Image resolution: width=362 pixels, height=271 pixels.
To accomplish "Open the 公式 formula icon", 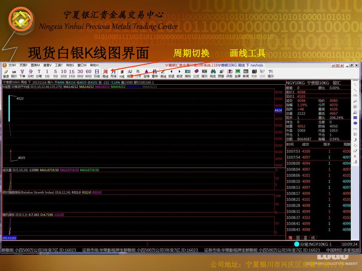I will click(x=196, y=73).
